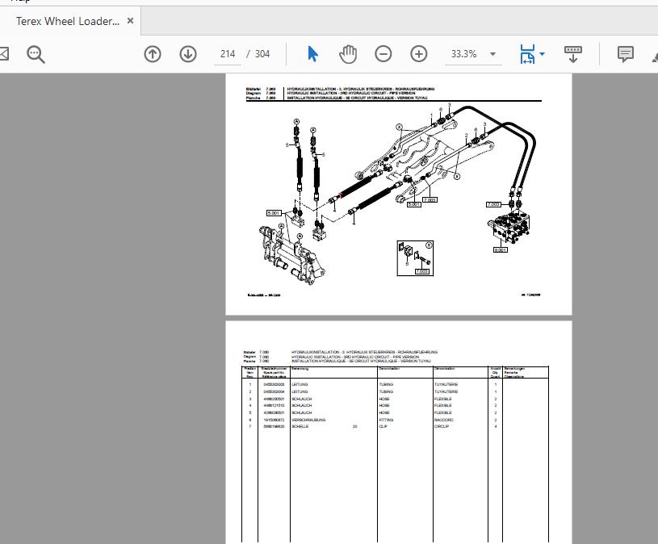Viewport: 658px width, 544px height.
Task: Click the highlighter icon at toolbar edge
Action: point(655,58)
